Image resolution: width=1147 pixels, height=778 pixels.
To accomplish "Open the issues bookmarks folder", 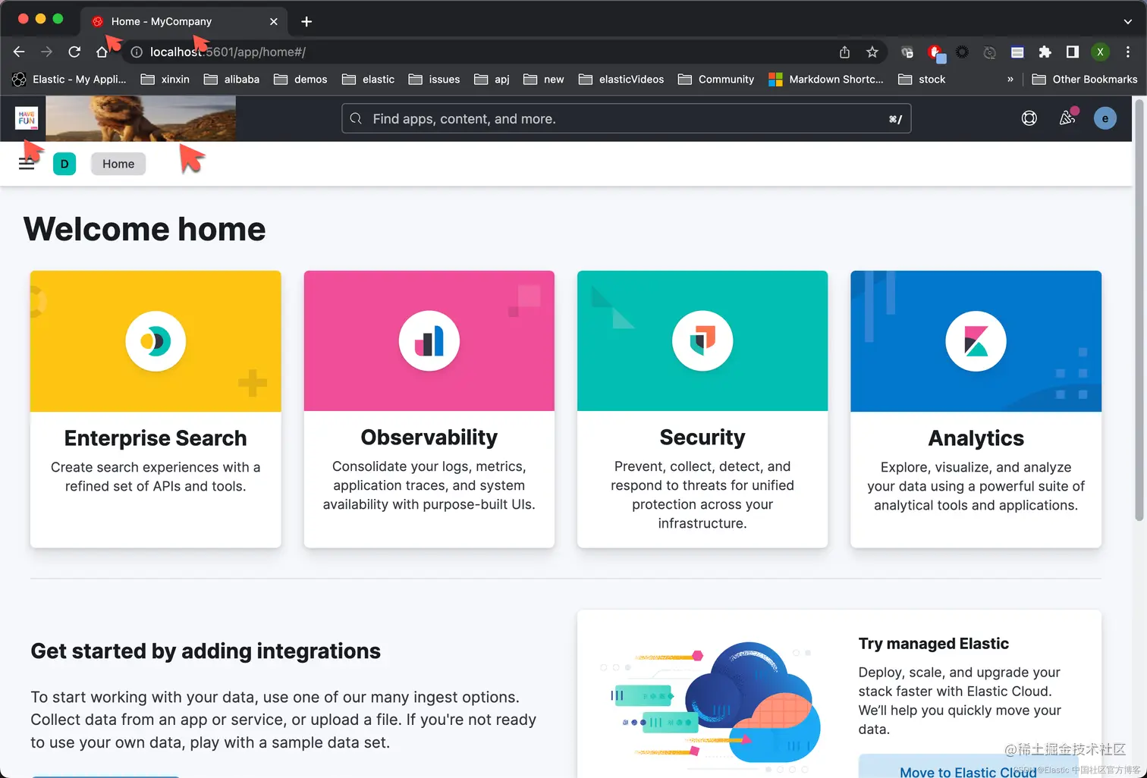I will 434,79.
